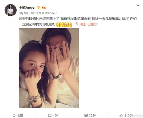Screen dimensions: 143x118
Task: Enlarge the attached selfie photo
Action: click(49, 68)
